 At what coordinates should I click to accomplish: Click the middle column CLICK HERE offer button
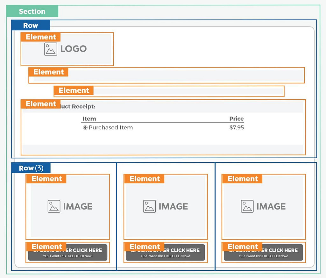(x=165, y=253)
